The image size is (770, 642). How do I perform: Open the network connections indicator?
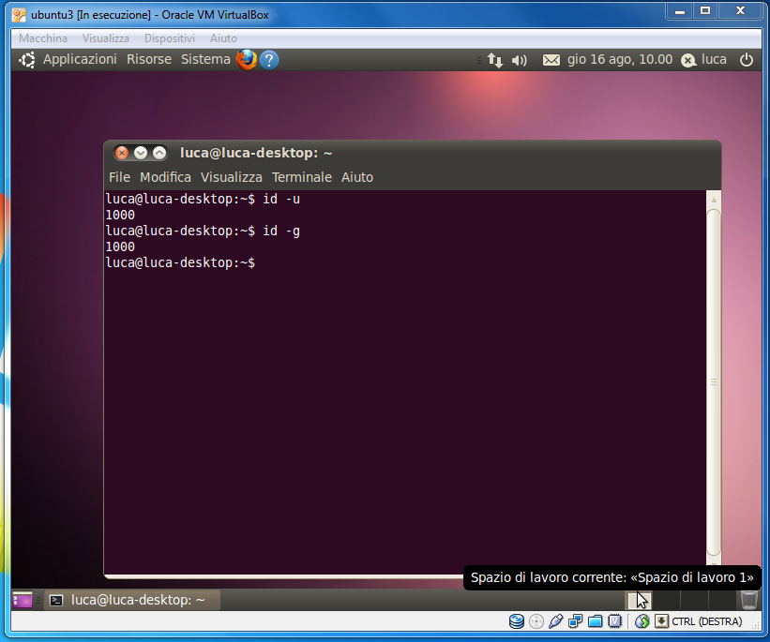coord(495,60)
